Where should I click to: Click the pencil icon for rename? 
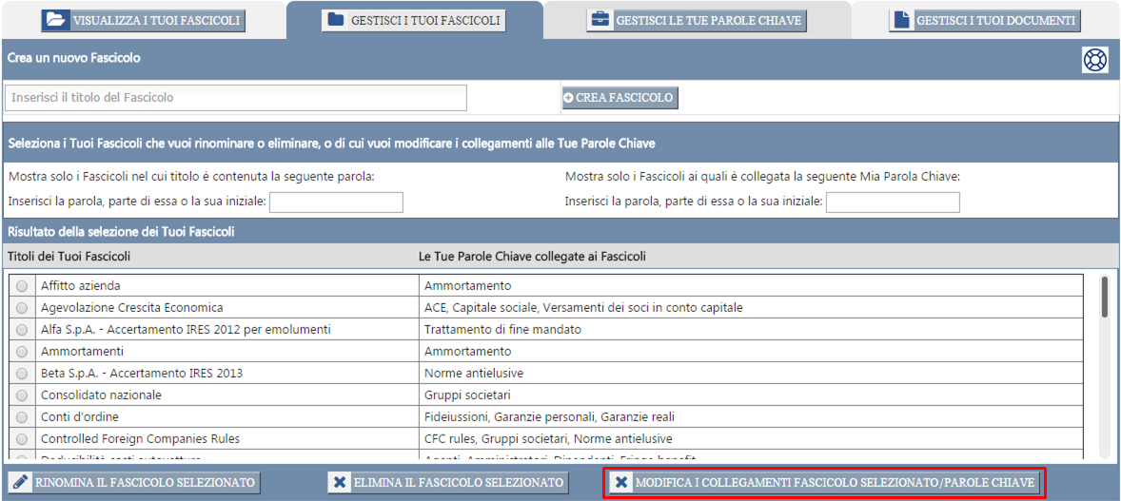[21, 483]
